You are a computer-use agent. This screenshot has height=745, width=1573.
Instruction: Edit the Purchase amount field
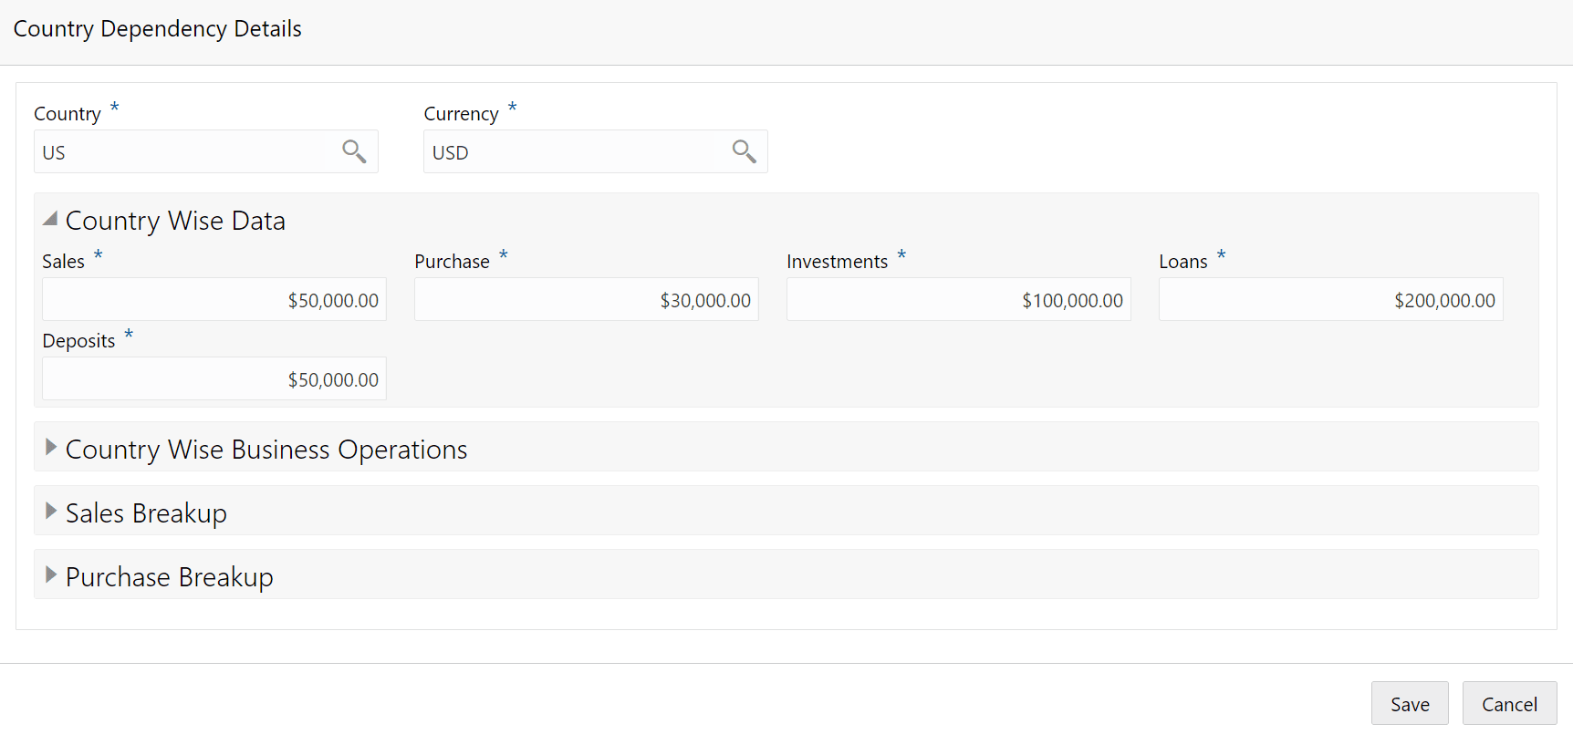coord(587,299)
